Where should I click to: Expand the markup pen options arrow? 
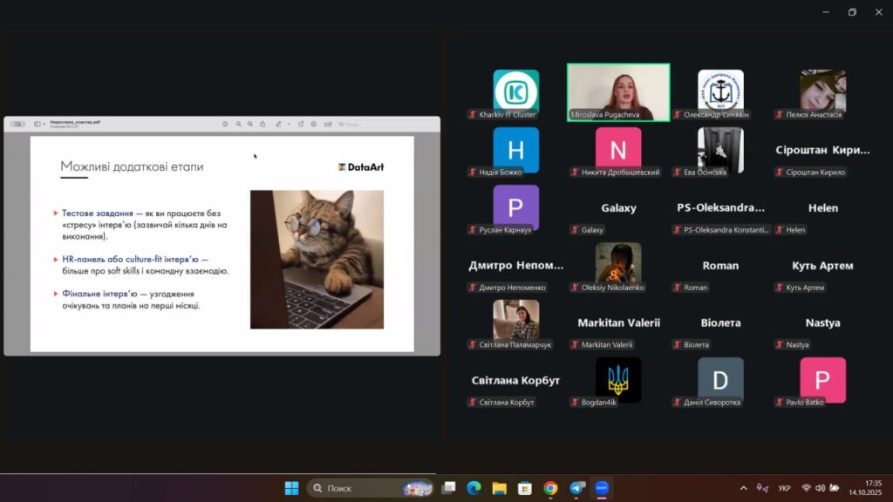(x=289, y=125)
